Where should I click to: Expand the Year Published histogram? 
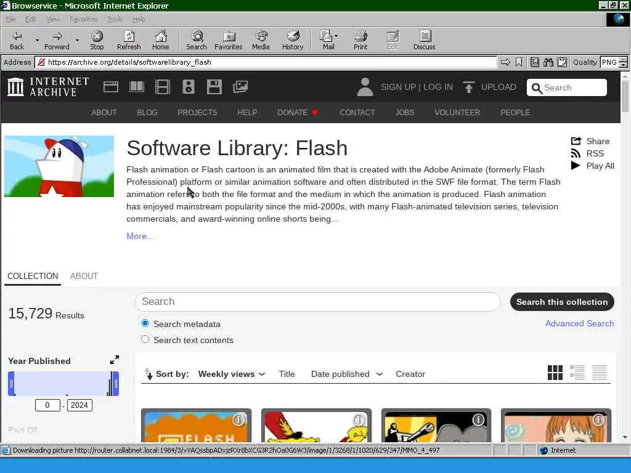pyautogui.click(x=114, y=360)
